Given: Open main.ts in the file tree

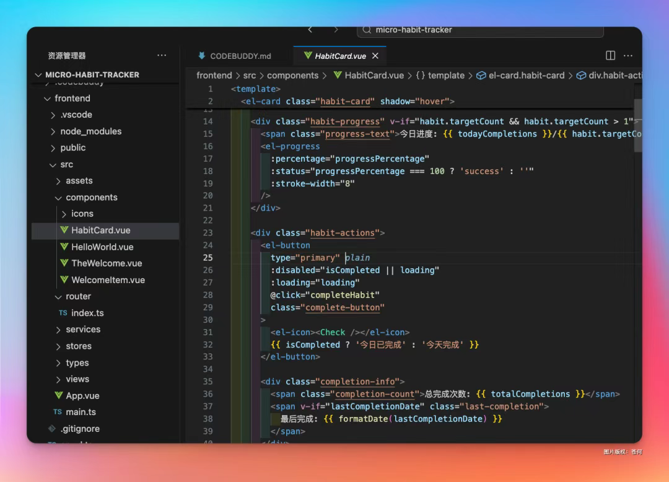Looking at the screenshot, I should pos(81,412).
